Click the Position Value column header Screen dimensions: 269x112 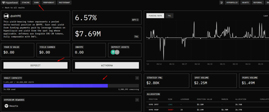click(204, 99)
